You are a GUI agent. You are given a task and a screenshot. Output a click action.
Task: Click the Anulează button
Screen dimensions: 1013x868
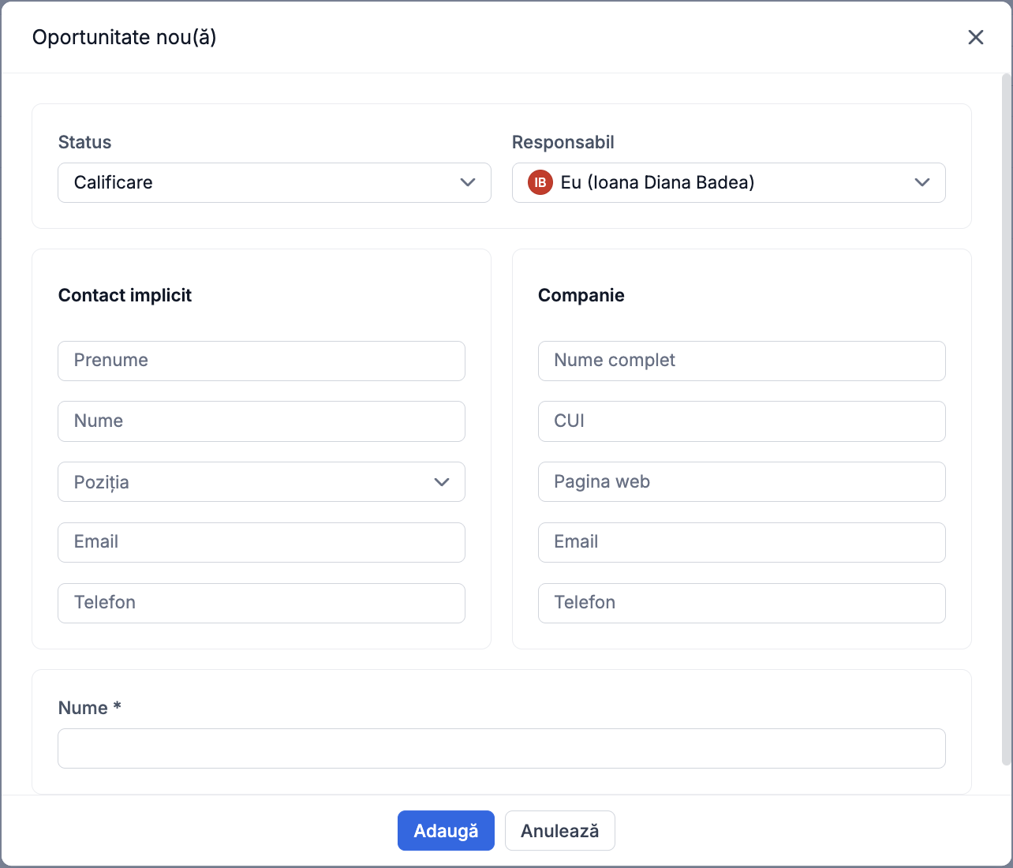559,831
